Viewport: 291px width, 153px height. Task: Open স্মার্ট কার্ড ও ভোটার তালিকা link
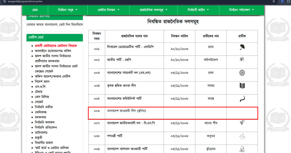point(52,148)
